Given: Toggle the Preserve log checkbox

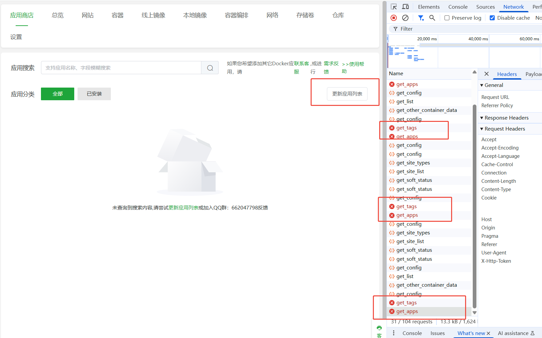Looking at the screenshot, I should [x=447, y=18].
